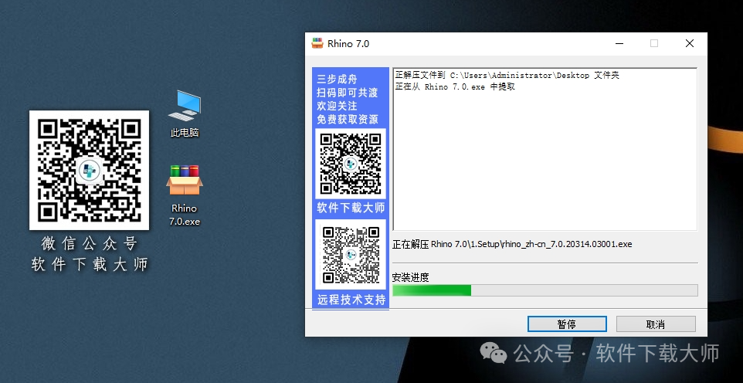Close the Rhino 7.0 extraction window
Screen dimensions: 743x383
(690, 43)
